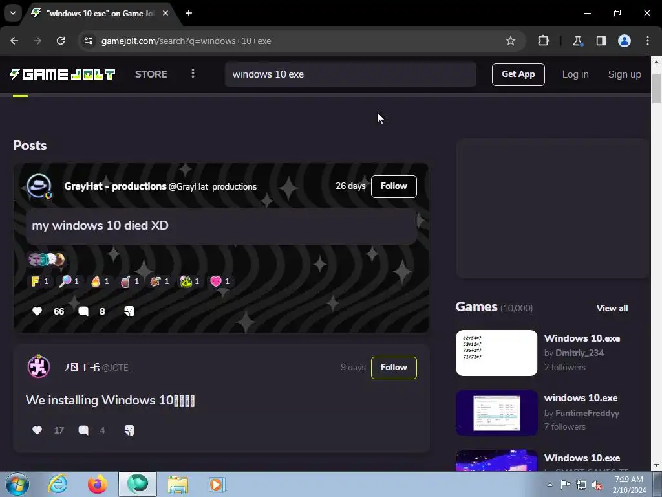Bookmark this page with the star
The height and width of the screenshot is (497, 662).
point(511,41)
